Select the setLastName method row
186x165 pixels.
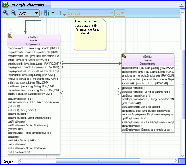(x=28, y=148)
